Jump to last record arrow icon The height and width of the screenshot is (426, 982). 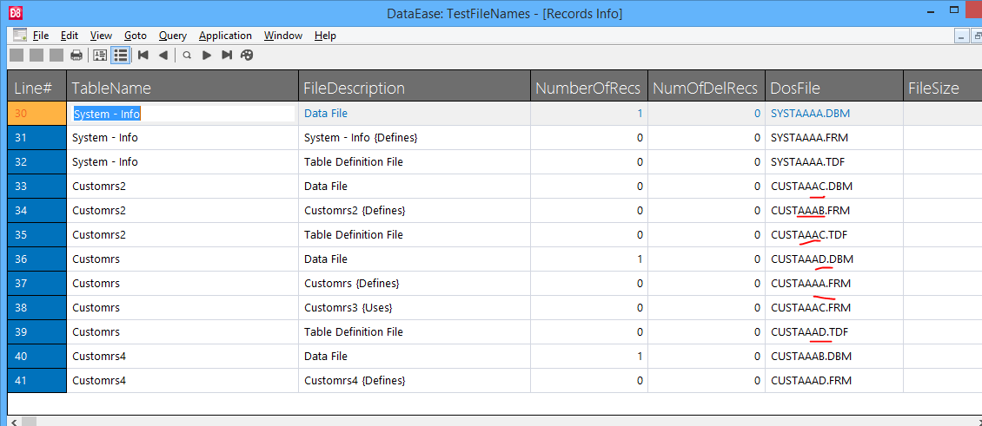227,56
